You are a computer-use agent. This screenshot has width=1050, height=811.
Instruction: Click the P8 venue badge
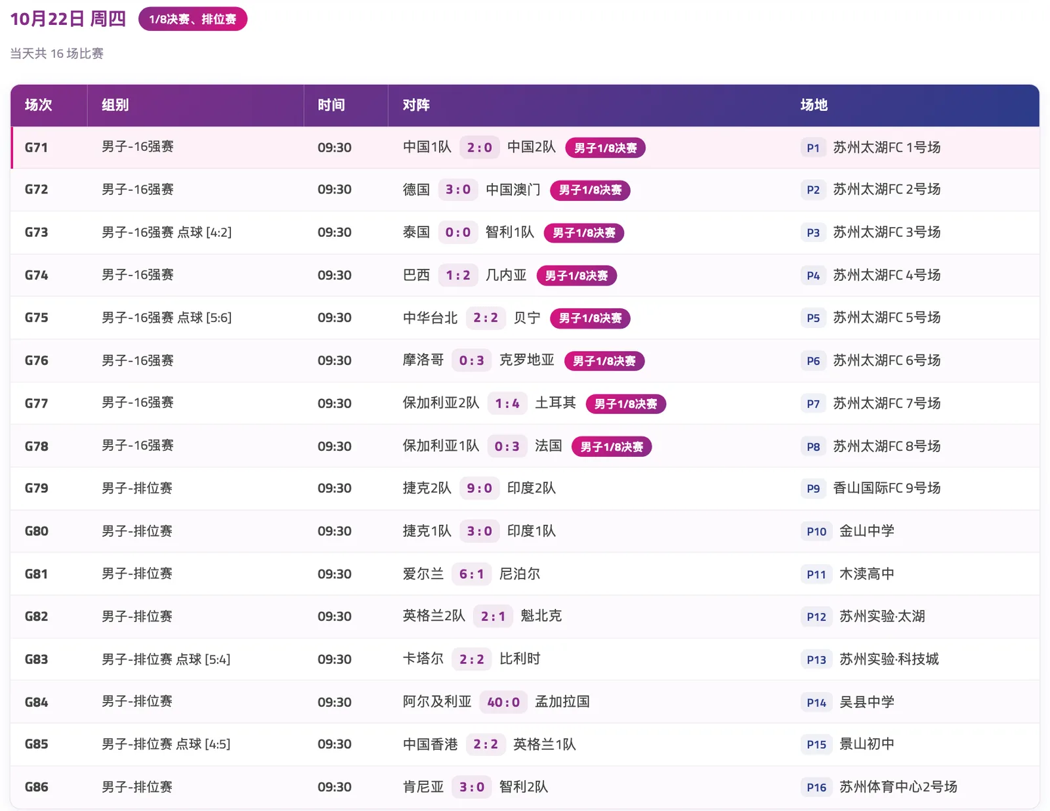pyautogui.click(x=813, y=446)
